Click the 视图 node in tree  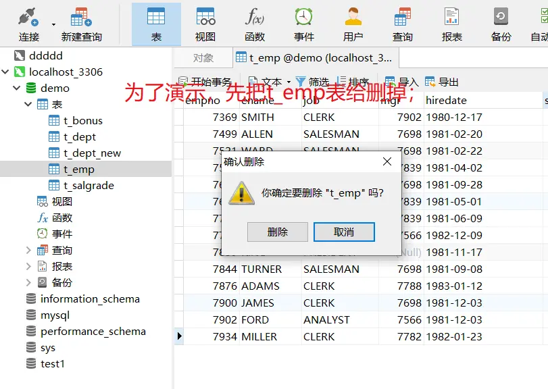tap(61, 201)
